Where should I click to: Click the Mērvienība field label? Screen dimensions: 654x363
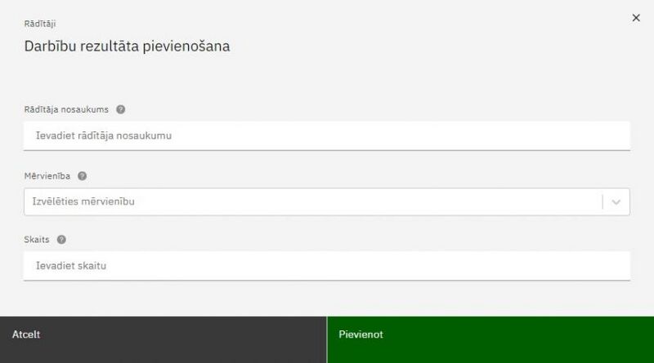point(47,176)
